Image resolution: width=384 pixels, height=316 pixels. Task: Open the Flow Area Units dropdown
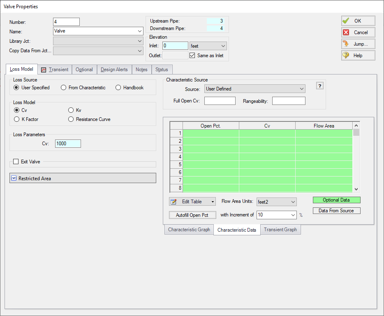276,202
